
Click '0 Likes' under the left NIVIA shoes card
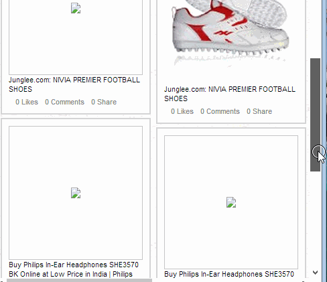pos(27,102)
